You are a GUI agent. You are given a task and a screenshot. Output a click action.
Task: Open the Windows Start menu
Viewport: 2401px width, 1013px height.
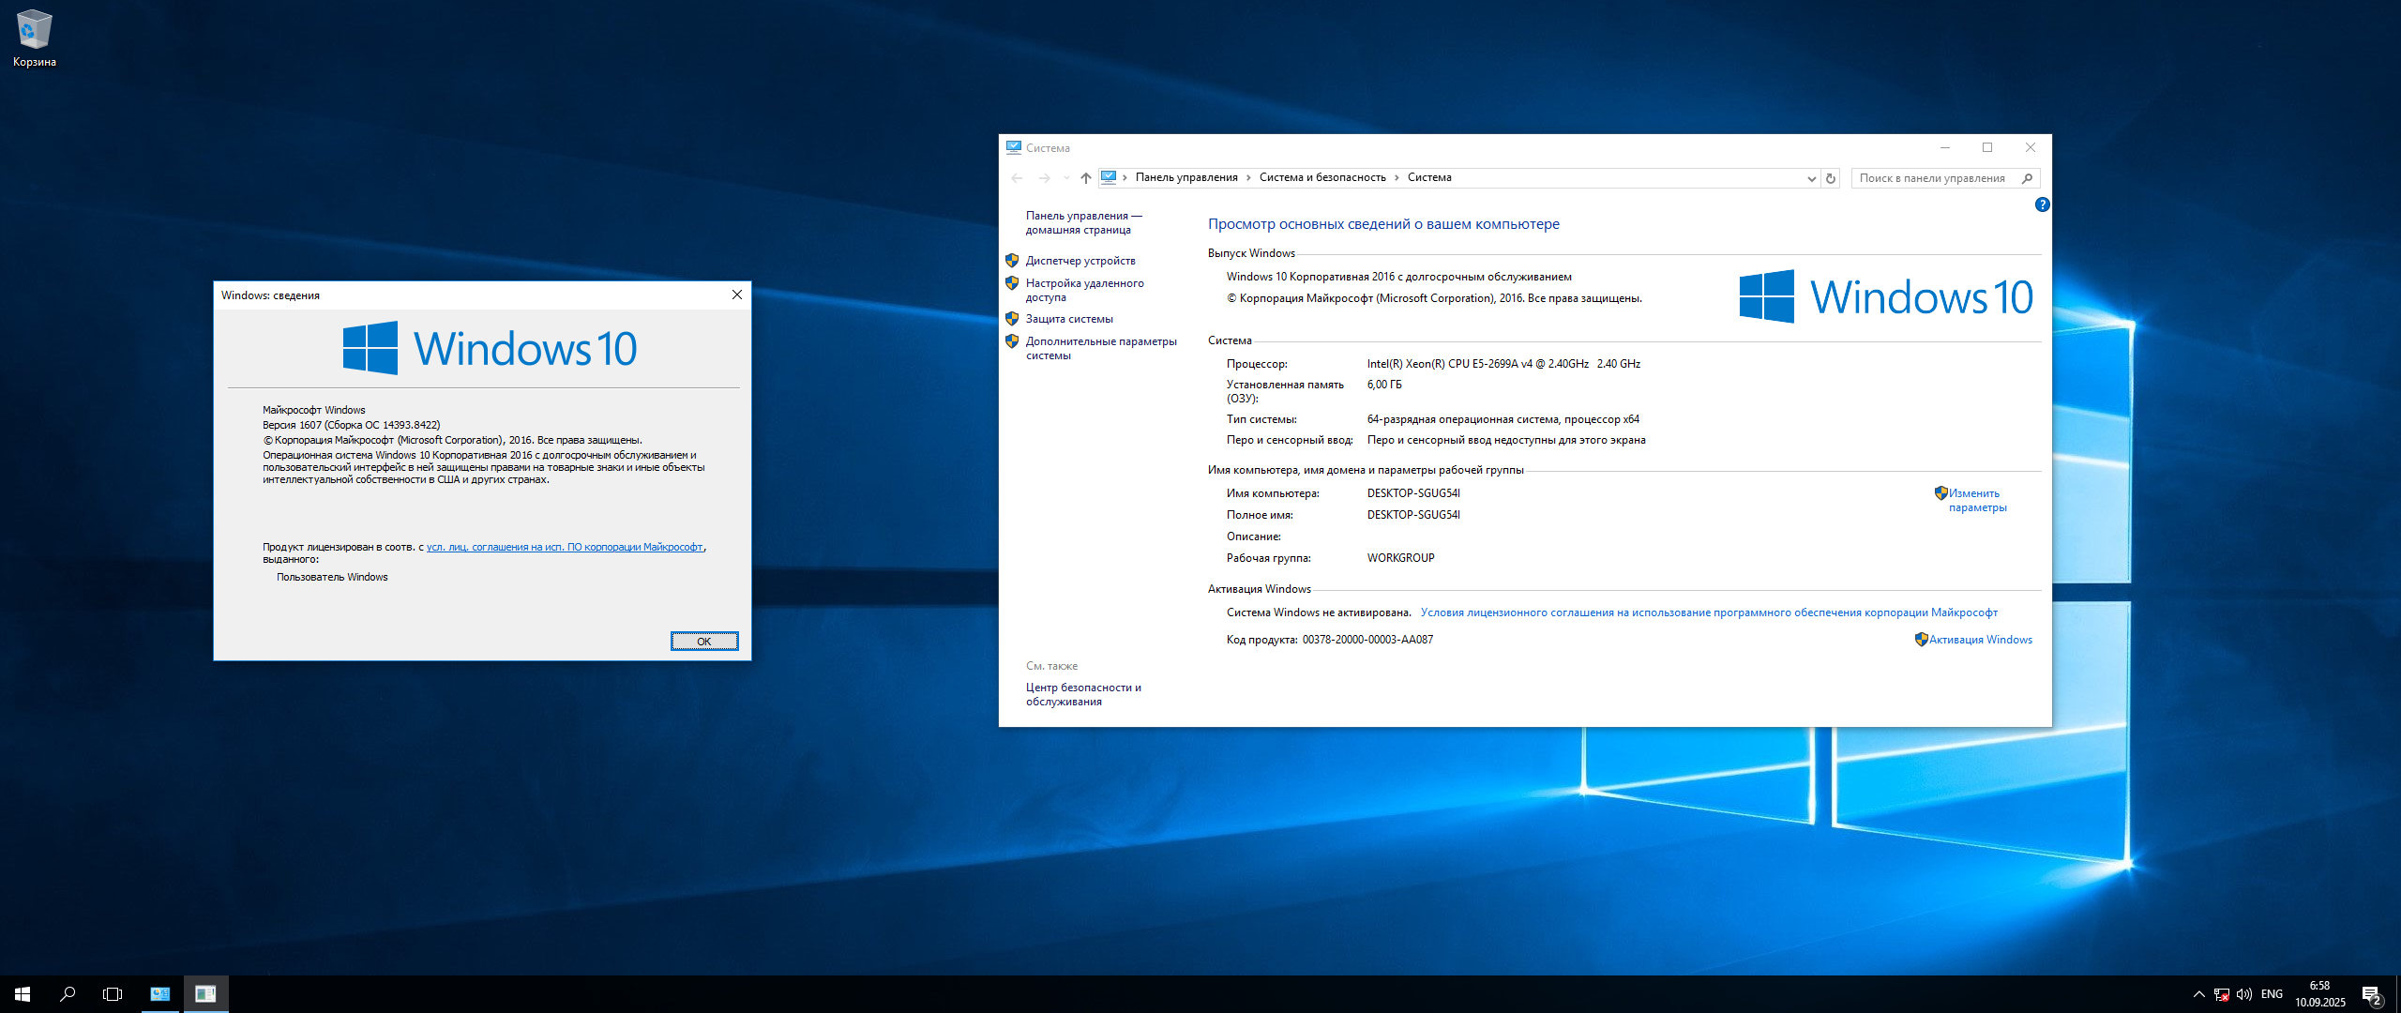[23, 994]
